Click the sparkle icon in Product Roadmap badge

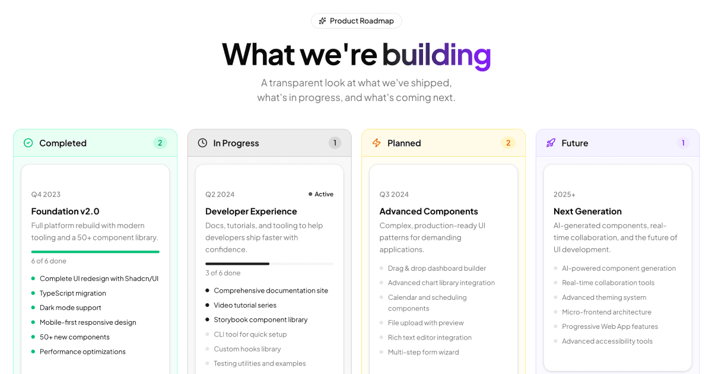(x=322, y=21)
